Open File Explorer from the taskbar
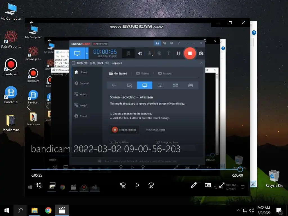This screenshot has width=288, height=216. 34,210
